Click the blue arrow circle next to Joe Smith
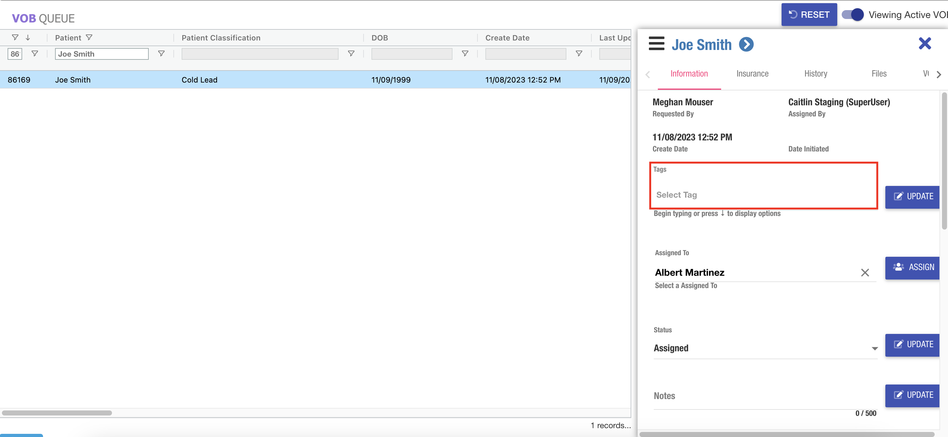The width and height of the screenshot is (948, 437). (x=746, y=45)
